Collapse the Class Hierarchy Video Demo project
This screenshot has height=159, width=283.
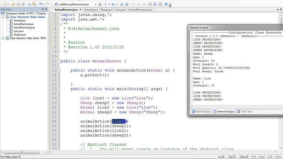tap(3, 17)
